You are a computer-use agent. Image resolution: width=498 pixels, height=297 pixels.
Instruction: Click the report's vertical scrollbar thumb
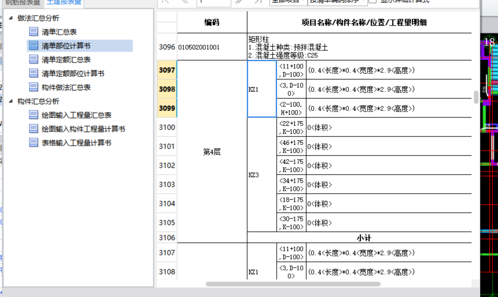point(476,97)
